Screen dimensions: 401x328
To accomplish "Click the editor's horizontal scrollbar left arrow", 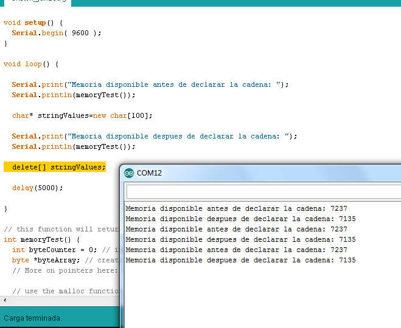I will tap(5, 300).
